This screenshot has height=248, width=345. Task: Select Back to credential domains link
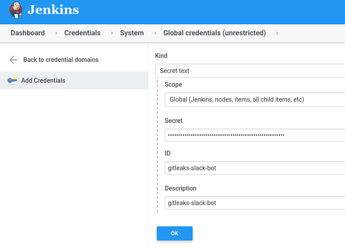[61, 60]
